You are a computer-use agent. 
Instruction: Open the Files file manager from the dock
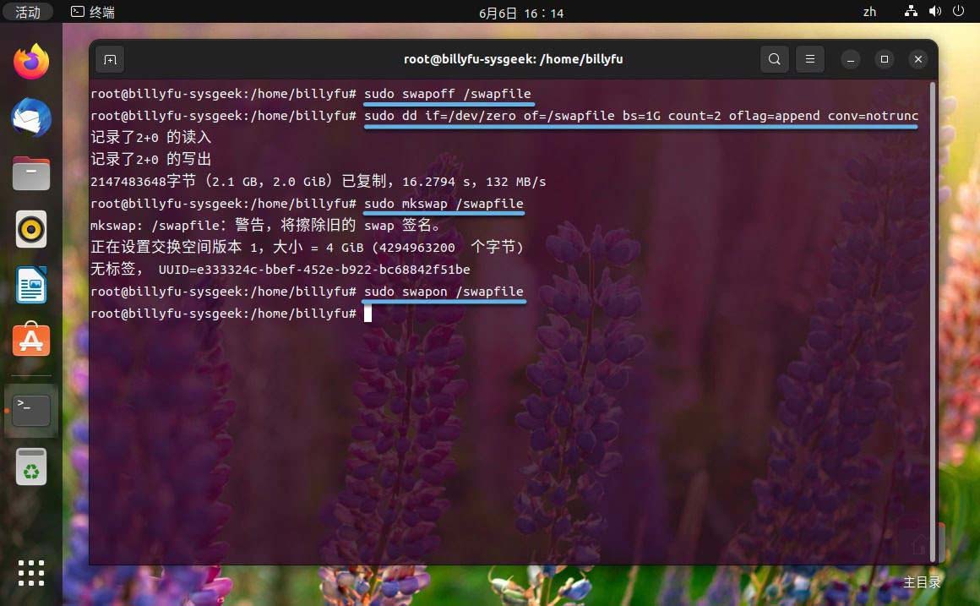[30, 173]
